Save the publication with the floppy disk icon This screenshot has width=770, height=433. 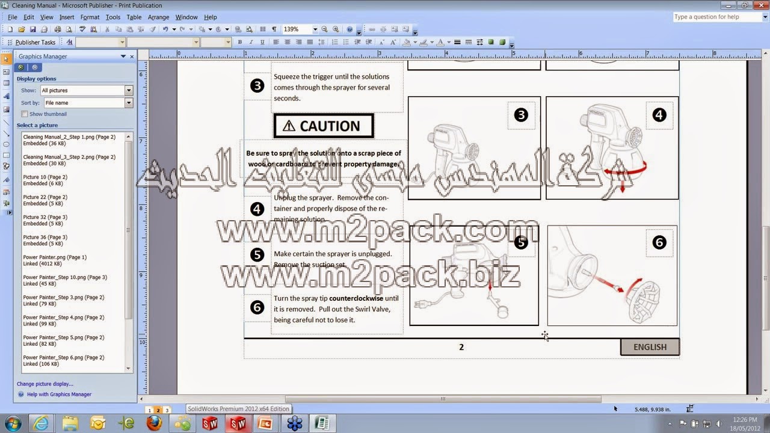tap(33, 29)
